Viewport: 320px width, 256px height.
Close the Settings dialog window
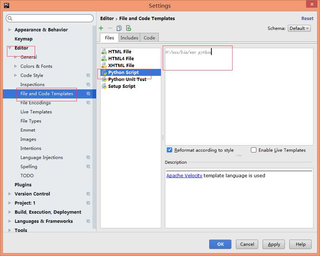click(x=312, y=4)
